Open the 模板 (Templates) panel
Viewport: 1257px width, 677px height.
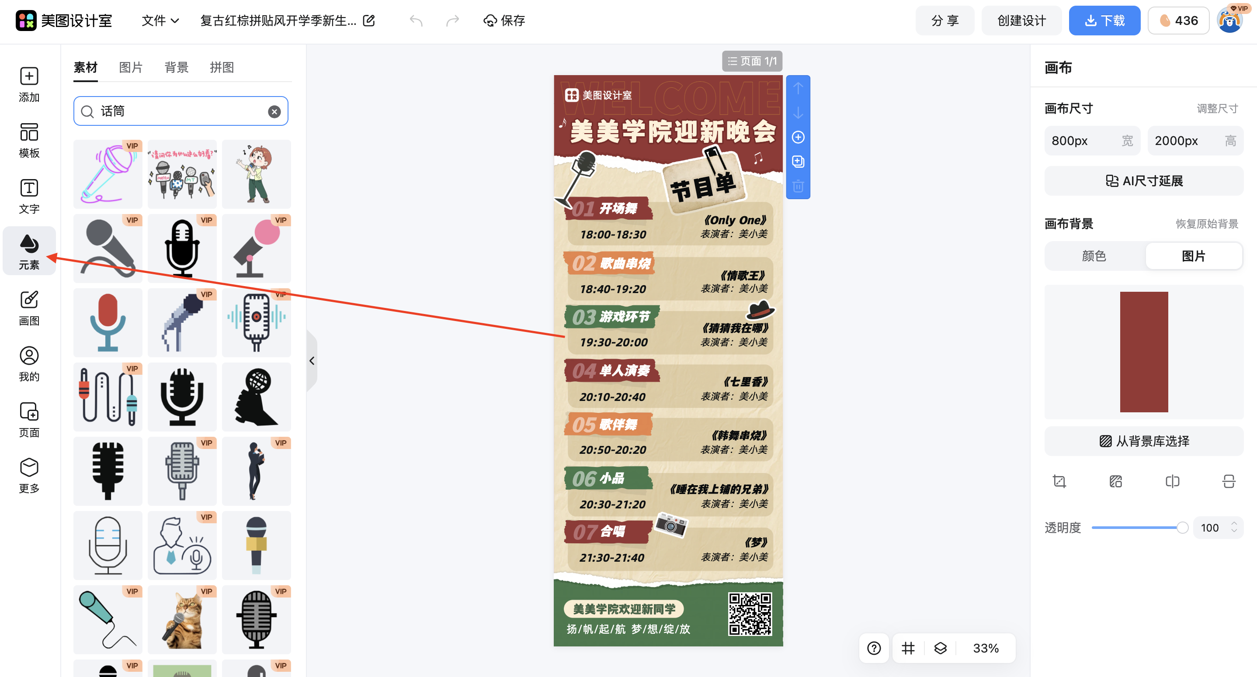tap(29, 140)
